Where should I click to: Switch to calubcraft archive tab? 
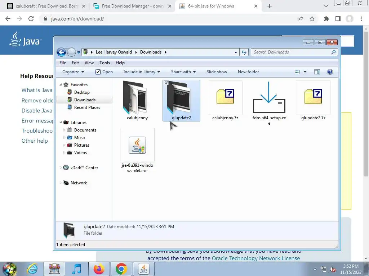tap(46, 6)
